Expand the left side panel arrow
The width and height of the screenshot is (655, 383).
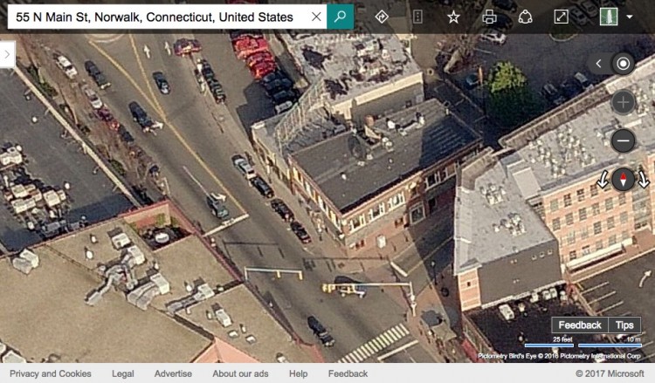click(x=7, y=55)
